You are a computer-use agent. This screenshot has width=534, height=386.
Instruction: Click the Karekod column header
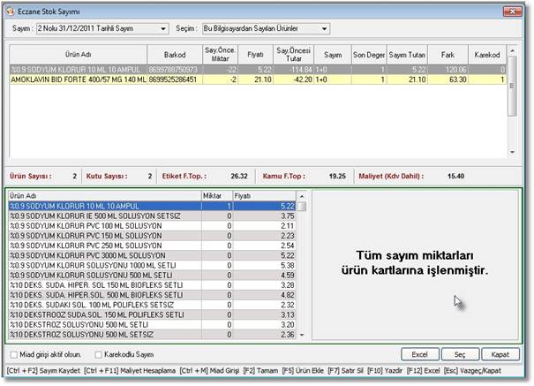coord(486,54)
